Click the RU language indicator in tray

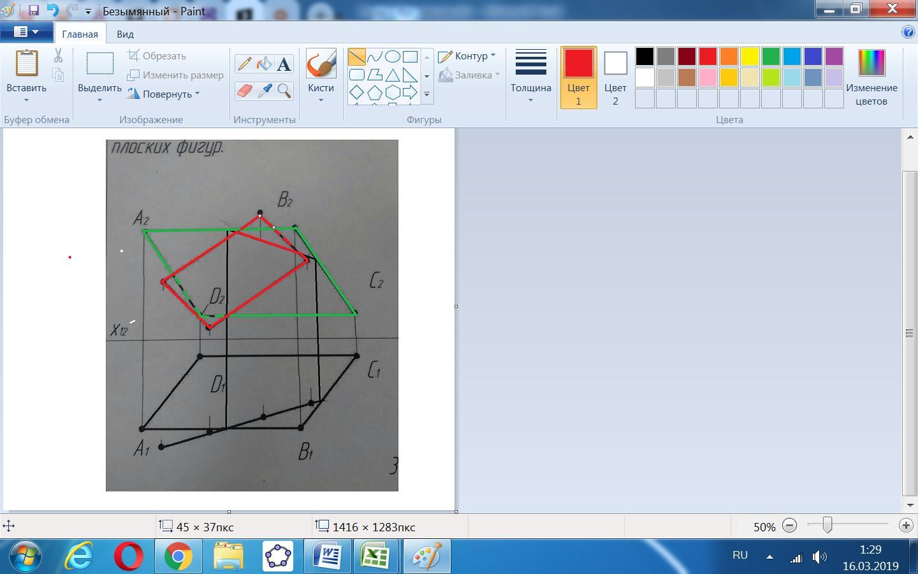740,556
